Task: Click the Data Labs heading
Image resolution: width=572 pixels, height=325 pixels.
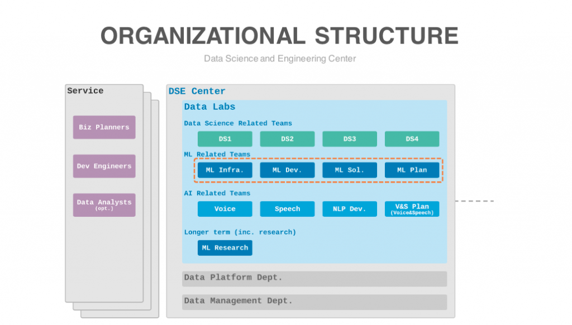Action: 210,106
